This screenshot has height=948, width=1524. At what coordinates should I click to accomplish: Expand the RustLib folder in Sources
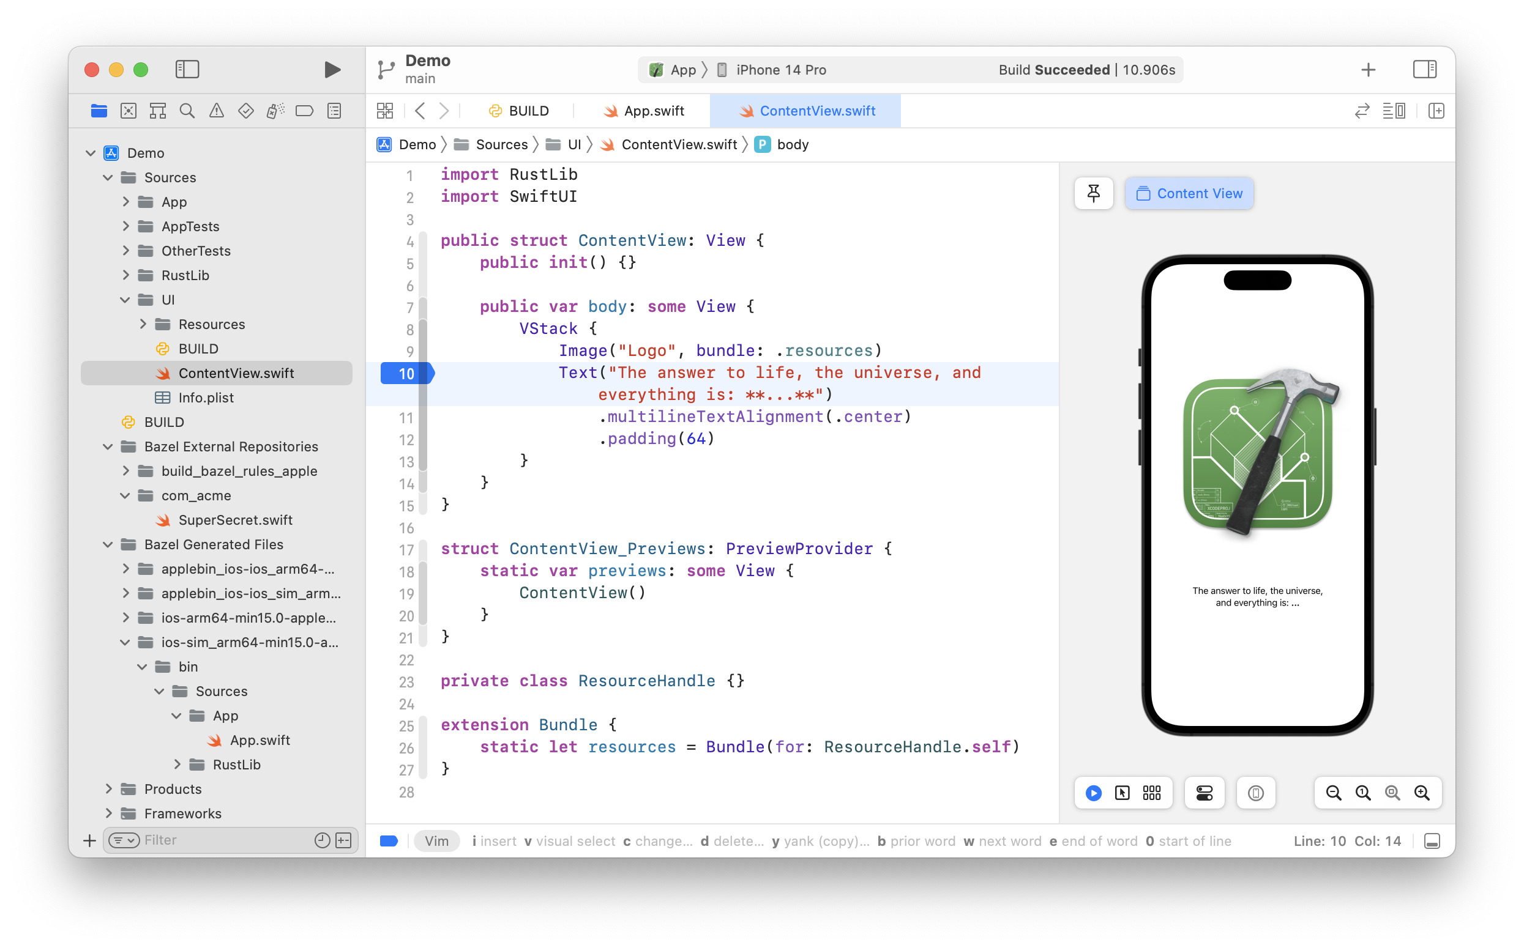[125, 275]
